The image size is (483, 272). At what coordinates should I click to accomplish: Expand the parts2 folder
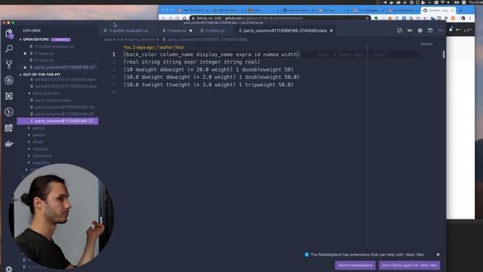click(x=36, y=128)
